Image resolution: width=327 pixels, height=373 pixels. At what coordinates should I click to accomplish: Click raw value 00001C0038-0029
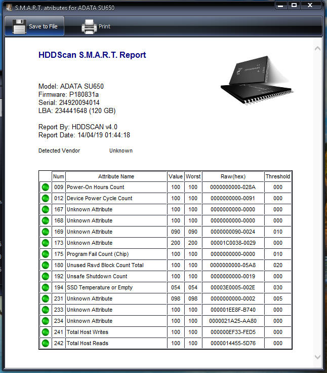[x=233, y=243]
